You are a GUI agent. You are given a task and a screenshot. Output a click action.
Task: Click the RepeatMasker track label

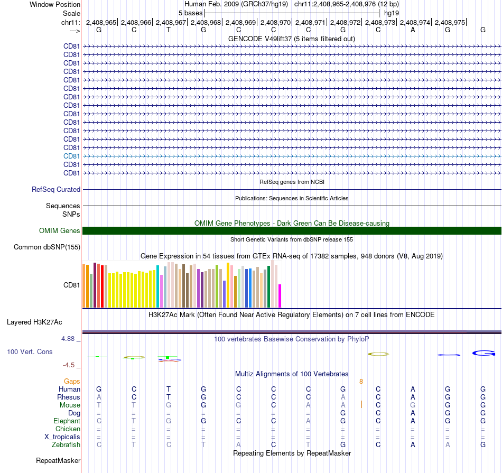pos(58,460)
